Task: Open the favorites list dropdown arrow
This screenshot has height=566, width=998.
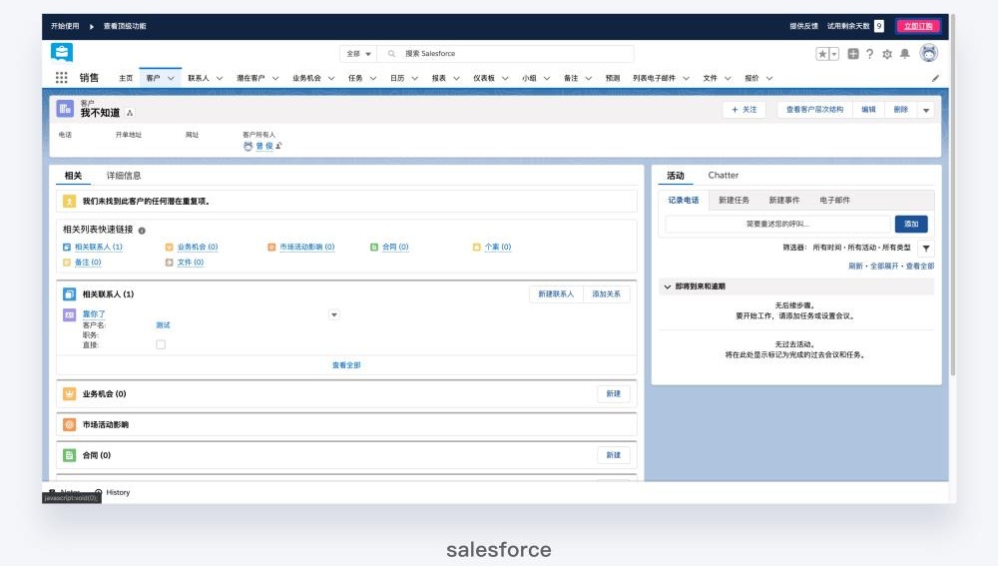Action: 833,54
